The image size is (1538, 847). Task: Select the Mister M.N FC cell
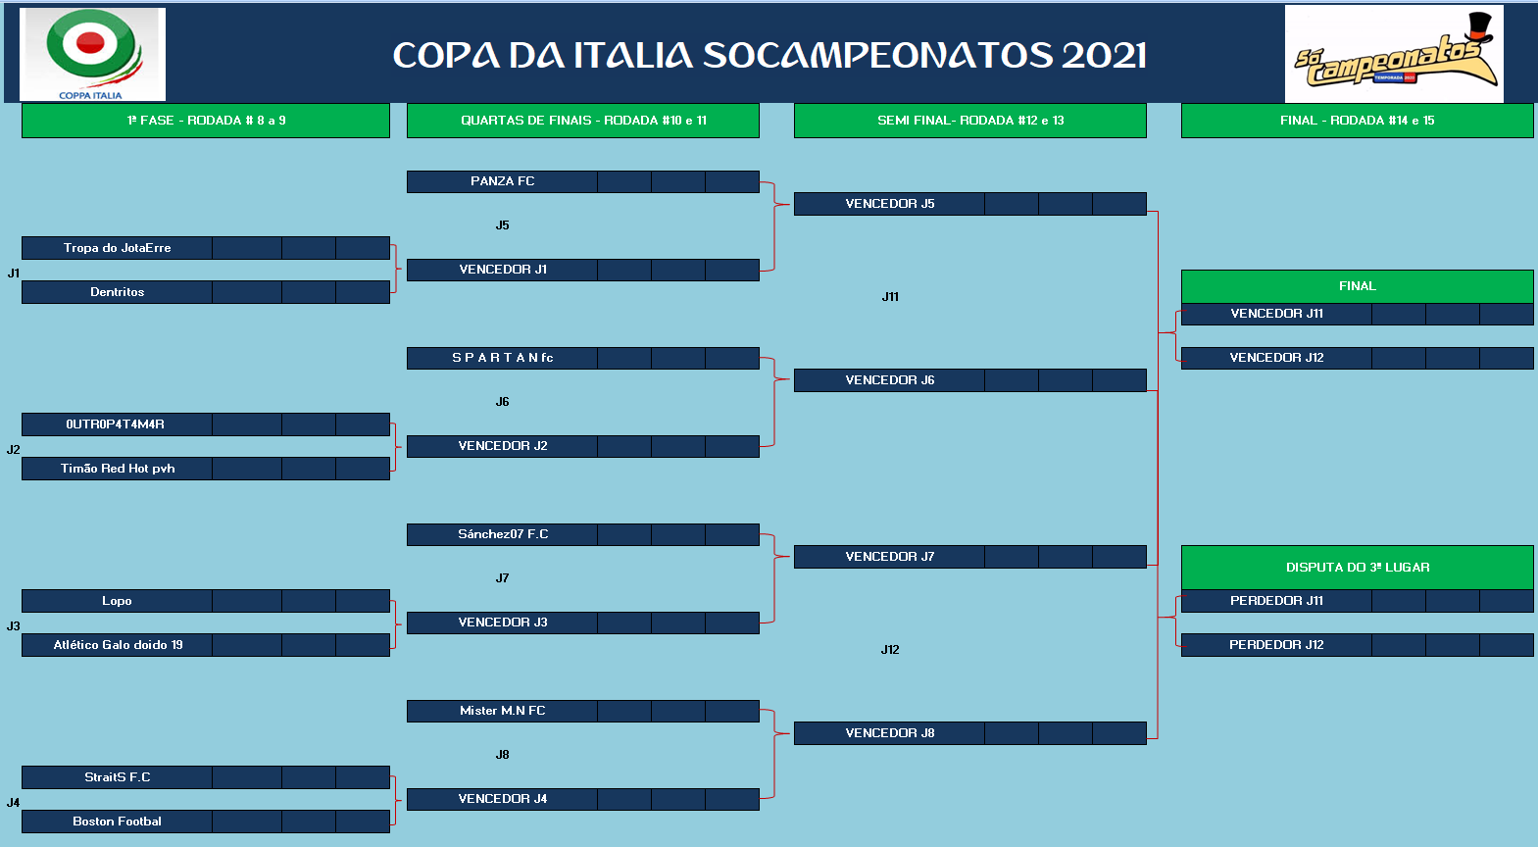[502, 711]
